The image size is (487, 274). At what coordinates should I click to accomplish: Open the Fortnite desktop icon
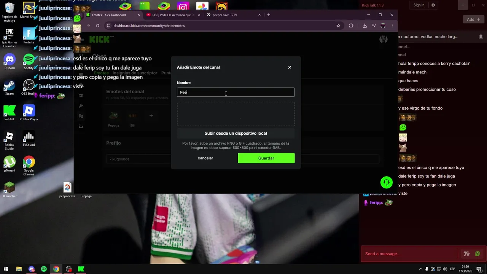[x=29, y=36]
